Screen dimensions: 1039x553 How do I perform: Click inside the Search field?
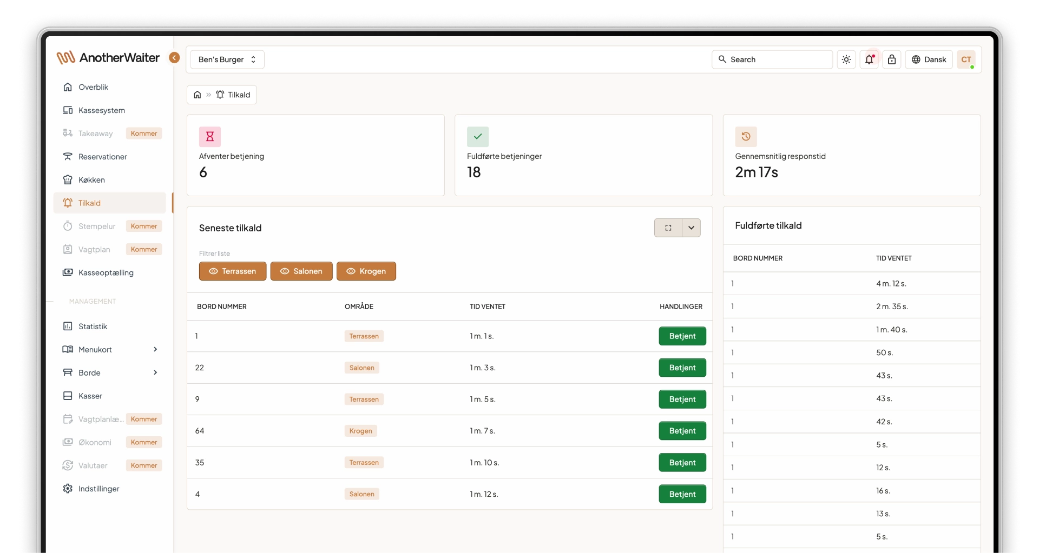pos(772,59)
